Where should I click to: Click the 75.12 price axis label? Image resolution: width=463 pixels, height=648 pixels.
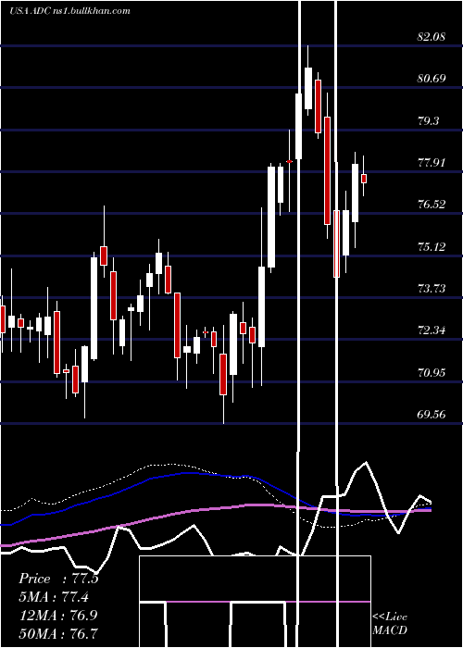tap(432, 247)
